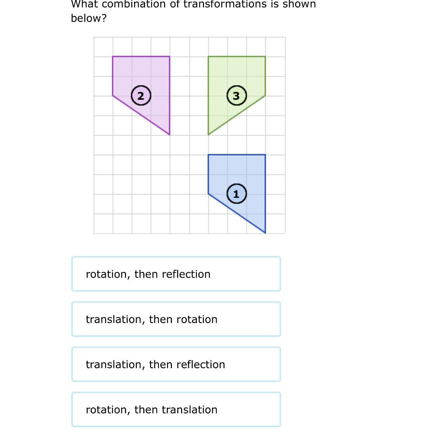Click the top-right corner of the green shape
Image resolution: width=432 pixels, height=432 pixels.
[x=265, y=56]
